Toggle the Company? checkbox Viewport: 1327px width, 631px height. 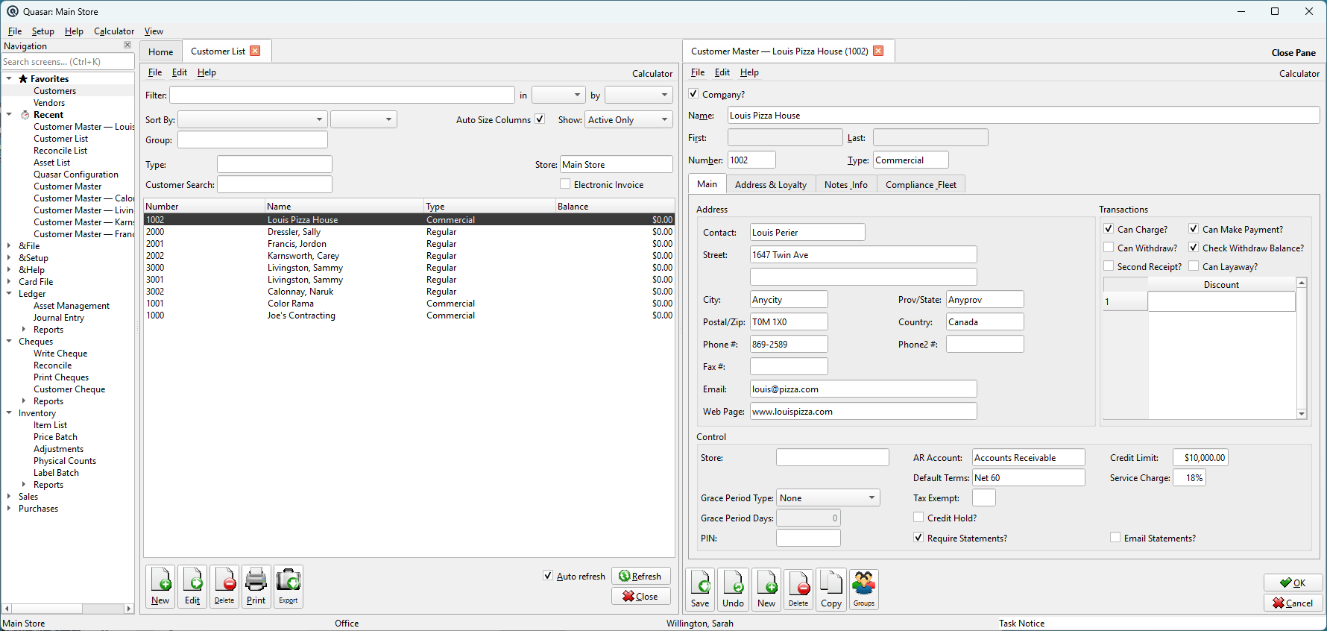click(694, 94)
